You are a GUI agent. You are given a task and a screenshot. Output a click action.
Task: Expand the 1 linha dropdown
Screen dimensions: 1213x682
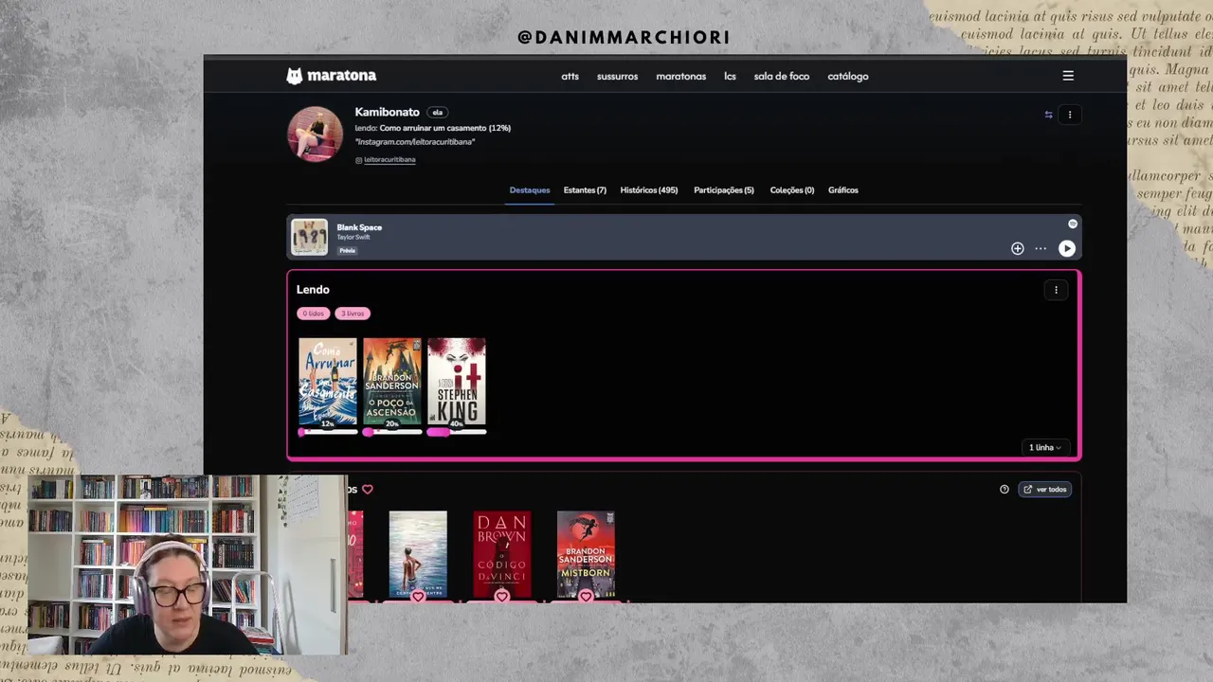coord(1045,447)
